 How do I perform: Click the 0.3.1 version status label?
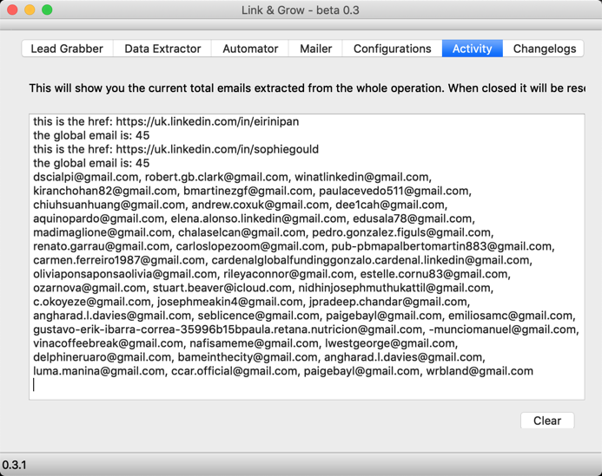pyautogui.click(x=14, y=465)
